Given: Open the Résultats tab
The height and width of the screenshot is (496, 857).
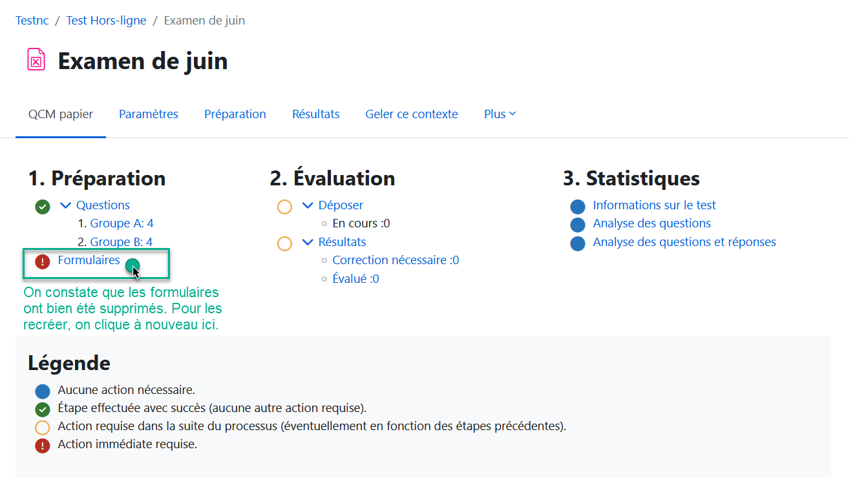Looking at the screenshot, I should 315,114.
